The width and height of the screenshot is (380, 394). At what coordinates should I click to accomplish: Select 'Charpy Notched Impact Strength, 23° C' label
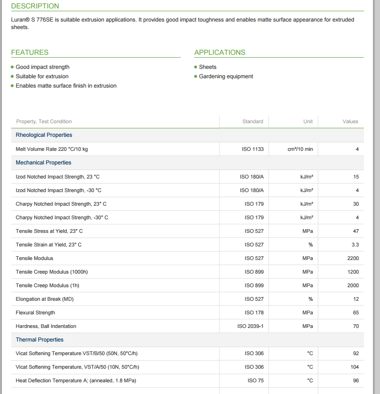click(61, 204)
